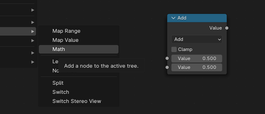Expand the topmost submenu arrow in the left menu
Screen dimensions: 265x114
point(33,10)
